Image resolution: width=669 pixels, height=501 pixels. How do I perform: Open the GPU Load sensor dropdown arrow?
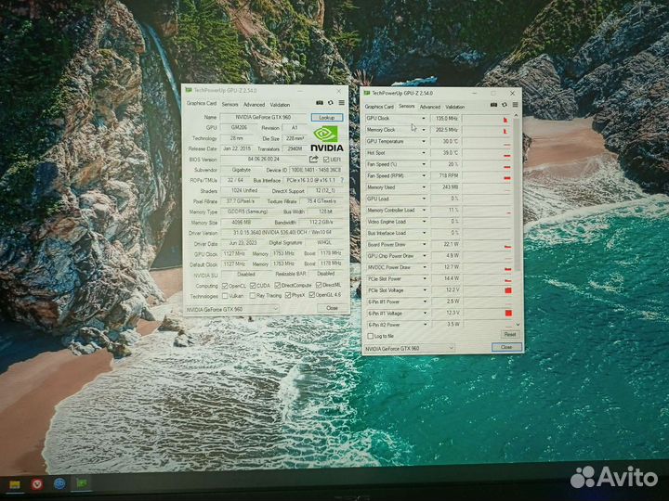[x=424, y=199]
